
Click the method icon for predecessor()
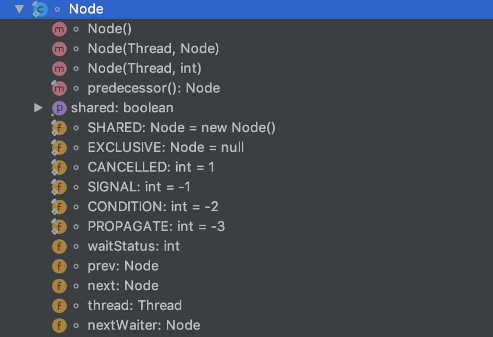(59, 88)
